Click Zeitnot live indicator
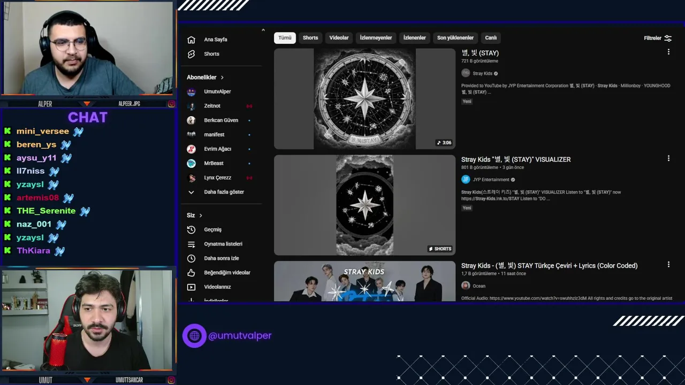The image size is (685, 385). 249,106
